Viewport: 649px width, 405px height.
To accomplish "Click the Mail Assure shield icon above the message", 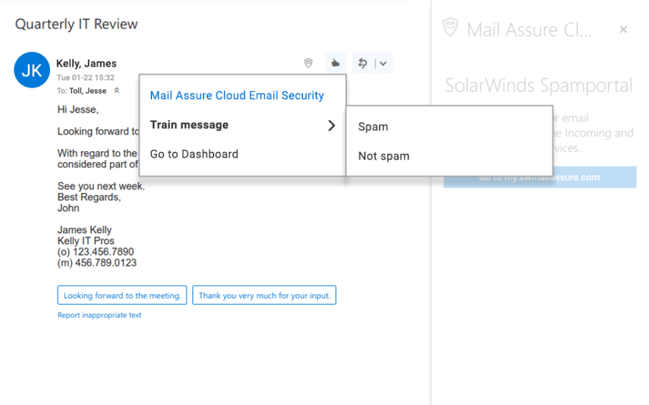I will pos(308,63).
